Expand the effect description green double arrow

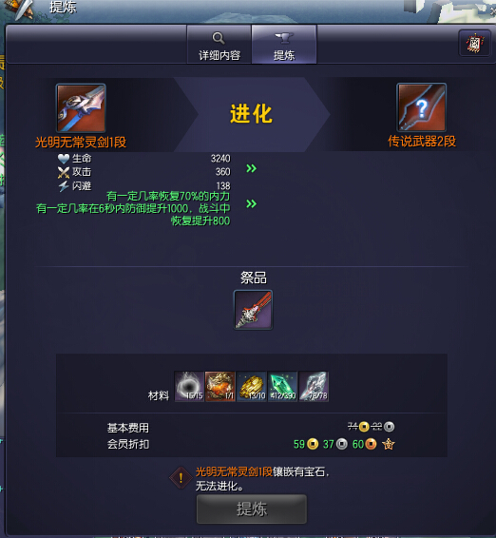click(x=252, y=203)
